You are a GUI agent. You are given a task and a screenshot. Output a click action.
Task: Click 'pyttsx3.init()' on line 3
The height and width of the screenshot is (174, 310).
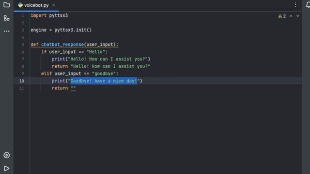[x=73, y=30]
